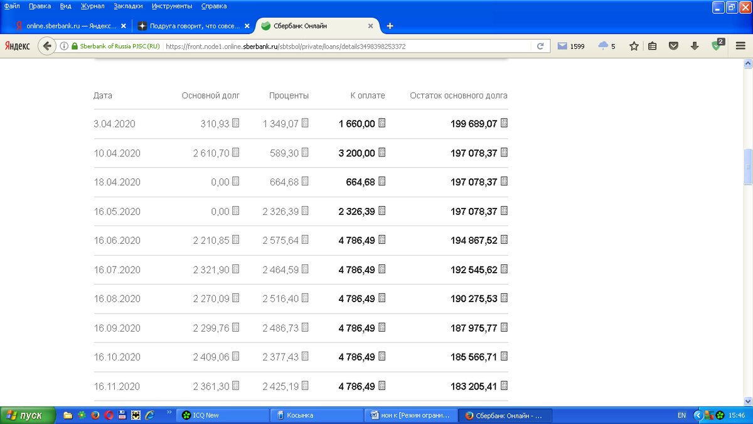Expand hidden tray icons with blue arrow
This screenshot has height=424, width=753.
[x=697, y=415]
